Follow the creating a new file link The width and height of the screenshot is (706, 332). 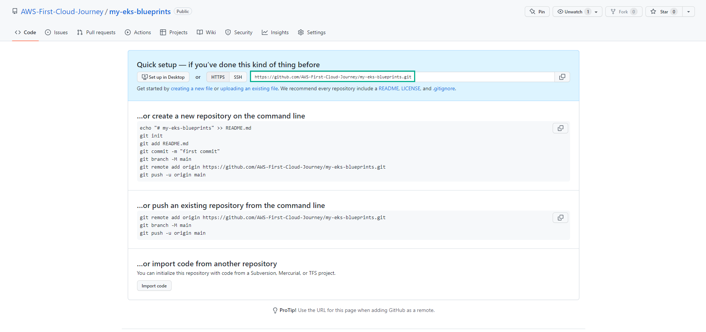tap(192, 88)
